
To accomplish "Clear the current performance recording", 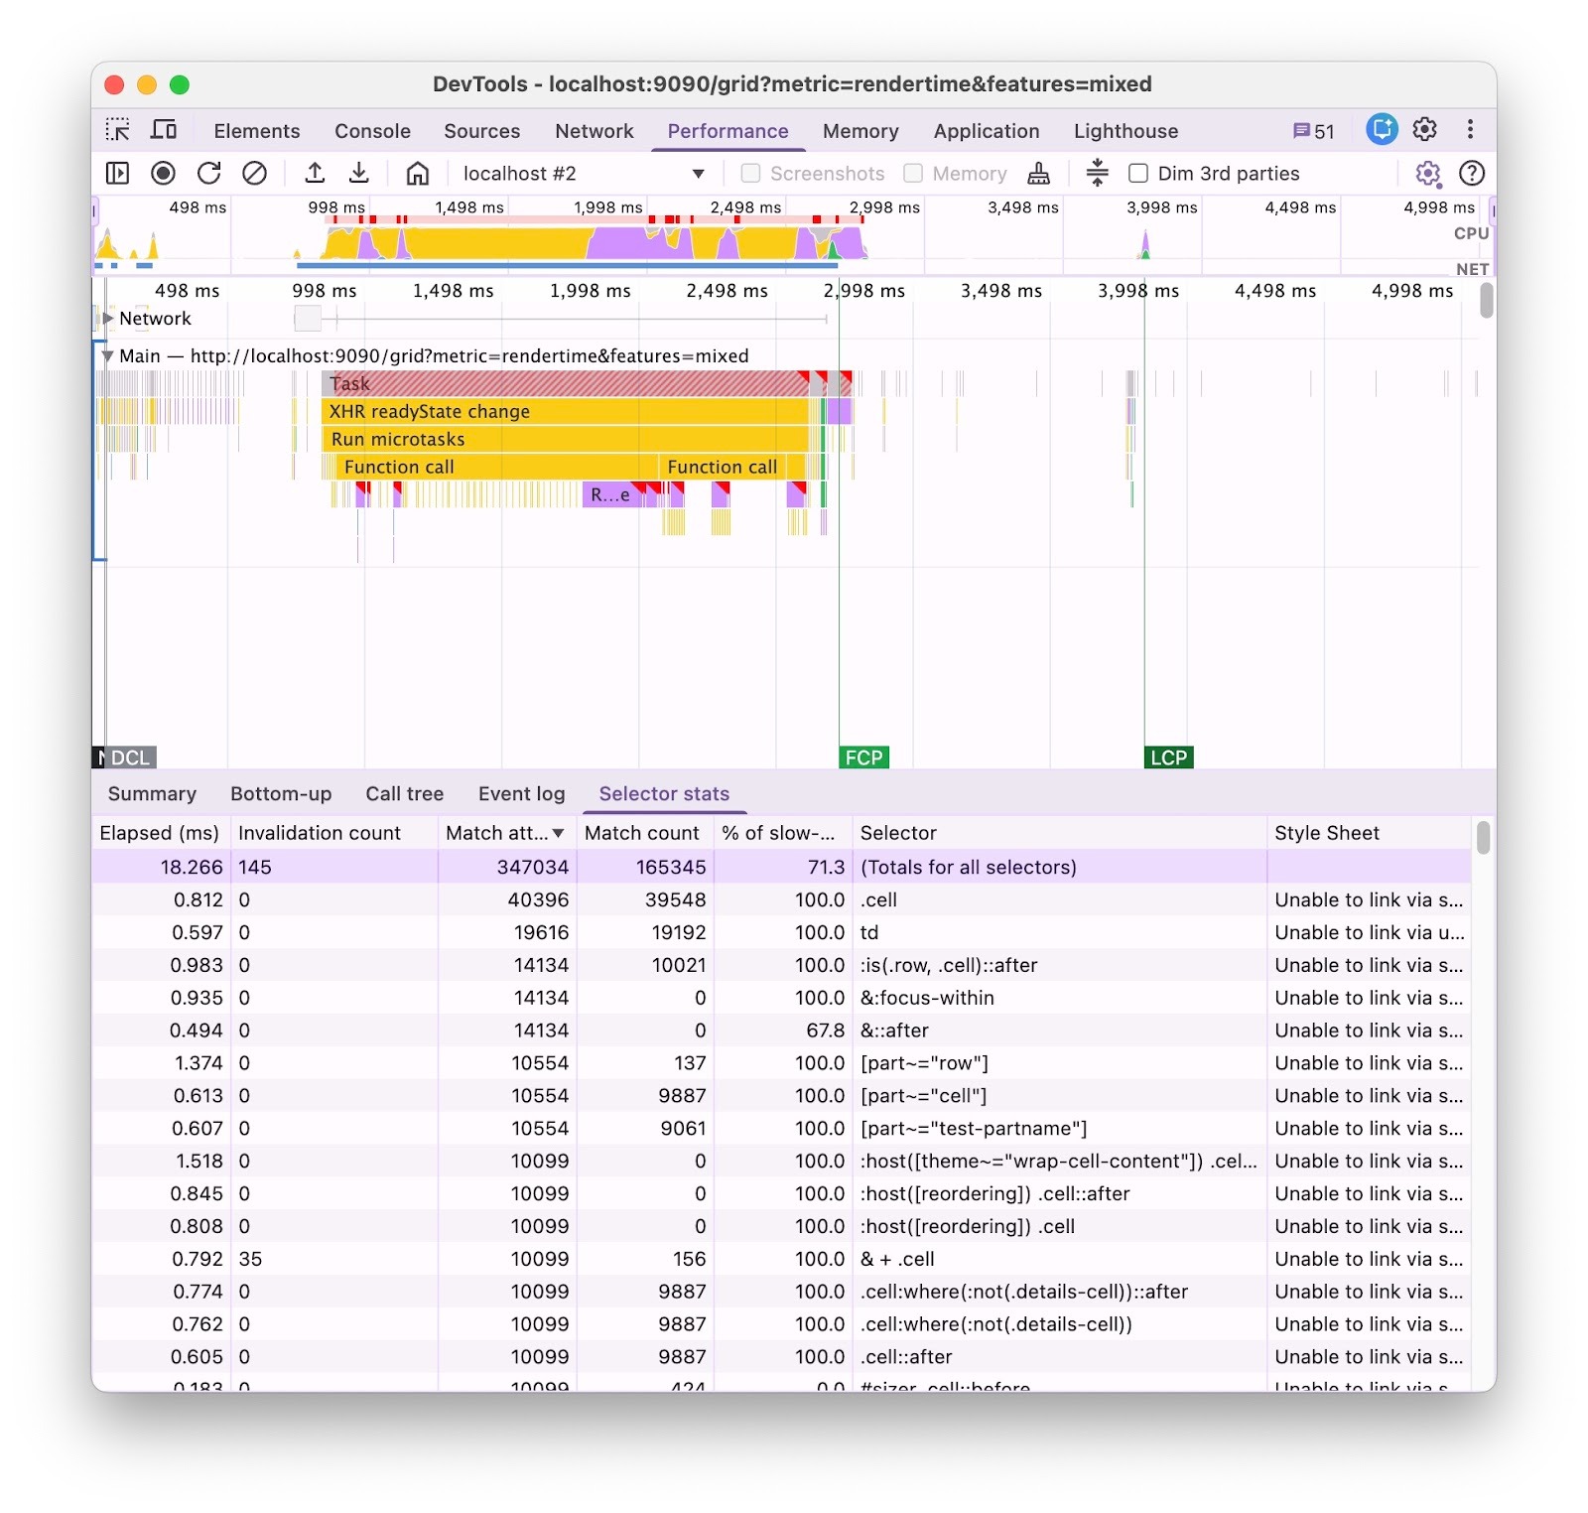I will coord(254,174).
